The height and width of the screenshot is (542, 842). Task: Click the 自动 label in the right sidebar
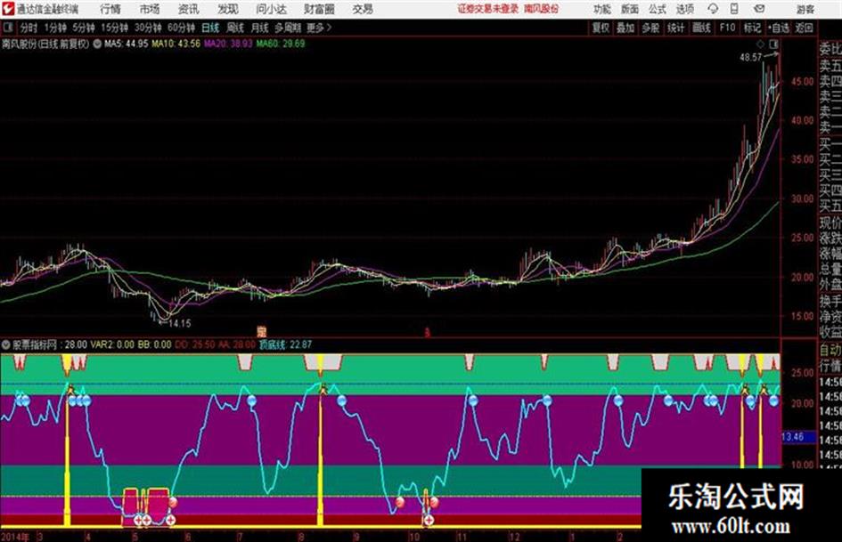830,351
